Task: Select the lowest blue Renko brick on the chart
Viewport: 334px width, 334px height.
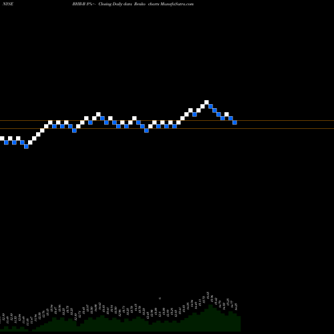Action: coord(26,146)
